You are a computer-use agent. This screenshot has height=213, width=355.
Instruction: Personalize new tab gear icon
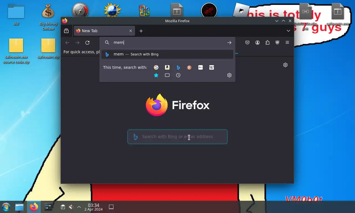[285, 65]
